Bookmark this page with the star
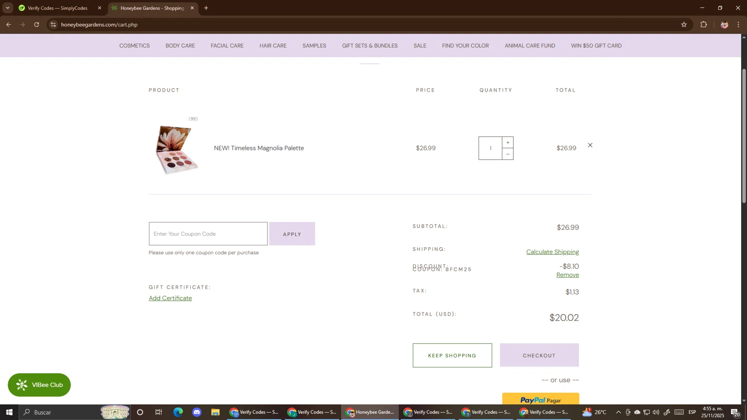This screenshot has height=420, width=747. click(x=684, y=24)
